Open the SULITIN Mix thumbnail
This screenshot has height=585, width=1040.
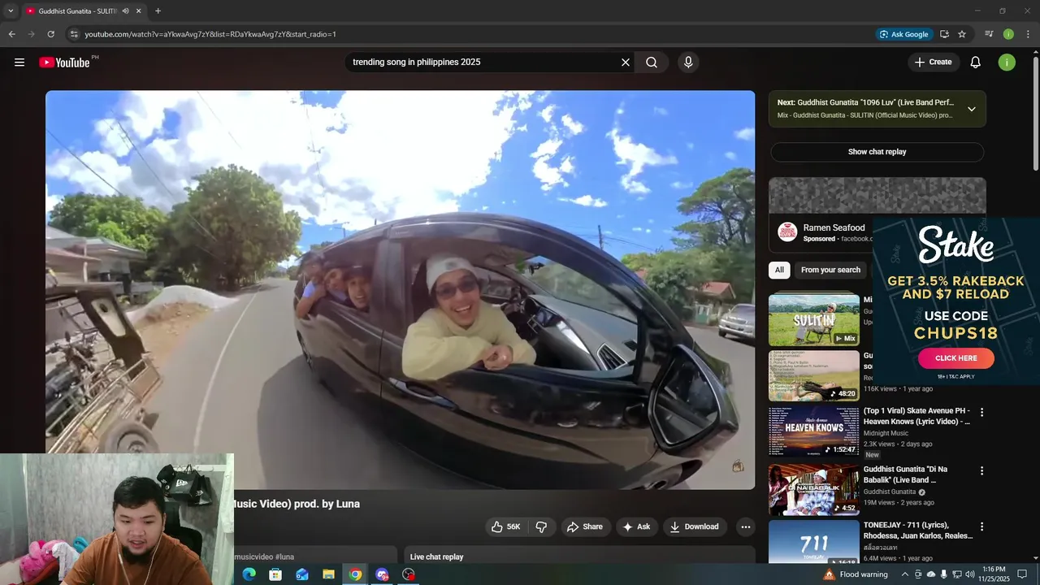pos(814,320)
